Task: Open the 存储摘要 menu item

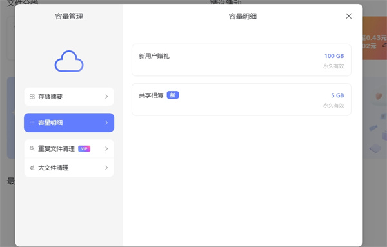Action: click(69, 97)
